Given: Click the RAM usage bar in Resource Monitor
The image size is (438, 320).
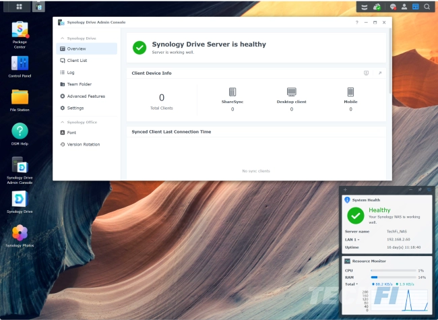Looking at the screenshot, I should [394, 278].
